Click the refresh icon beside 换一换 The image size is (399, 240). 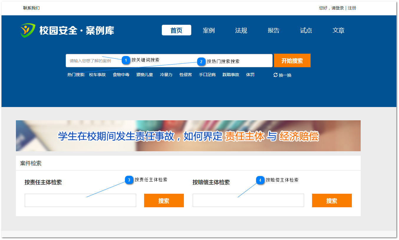[276, 75]
